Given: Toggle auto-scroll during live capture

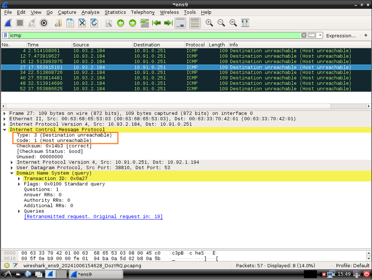Looking at the screenshot, I should 180,23.
